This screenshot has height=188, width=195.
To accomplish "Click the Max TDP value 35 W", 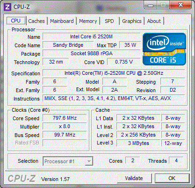I will (130, 45).
